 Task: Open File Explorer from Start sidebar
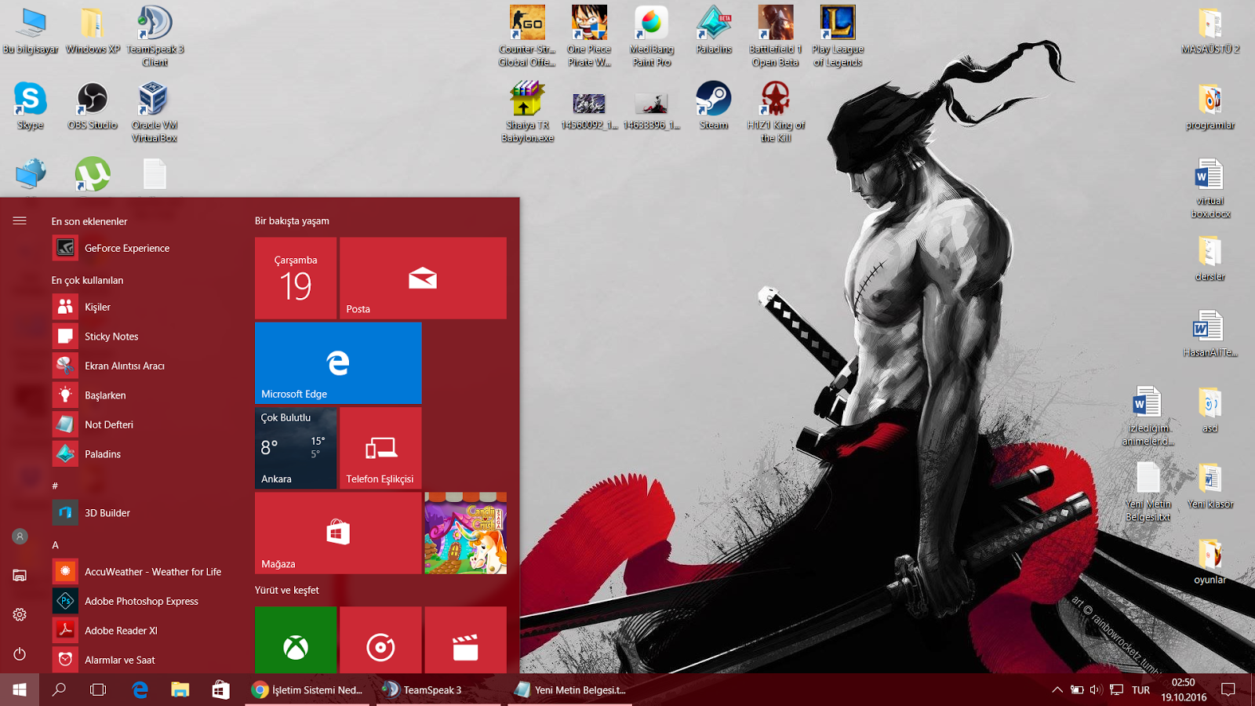(20, 576)
